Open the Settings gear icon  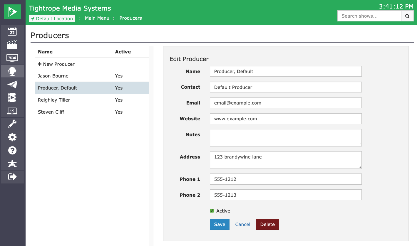[x=12, y=137]
